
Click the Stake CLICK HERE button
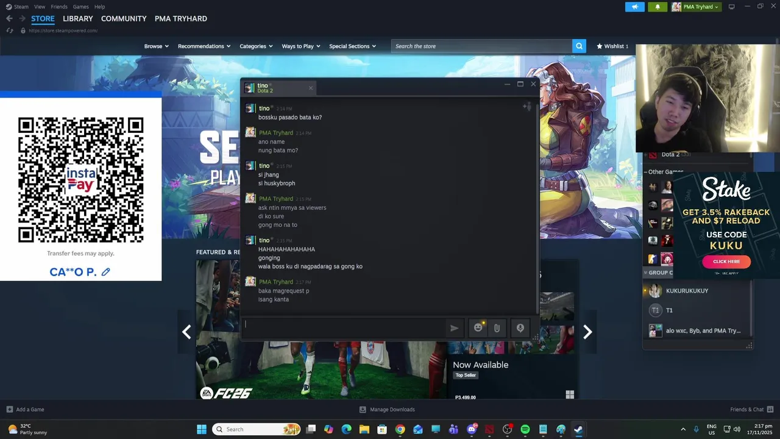click(726, 262)
